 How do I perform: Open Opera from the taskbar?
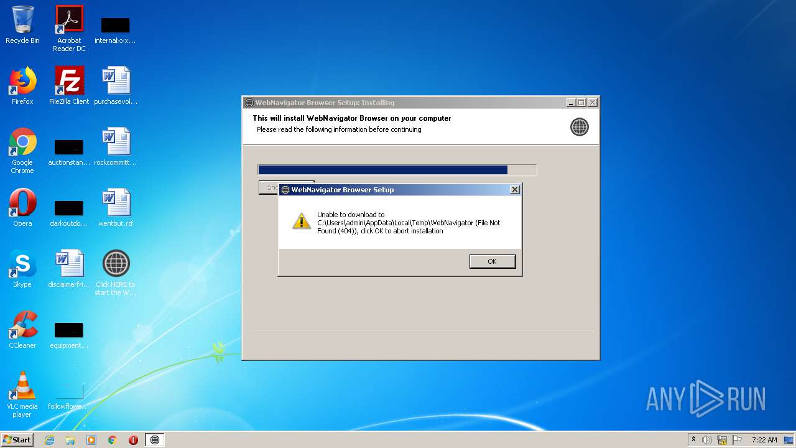(133, 440)
